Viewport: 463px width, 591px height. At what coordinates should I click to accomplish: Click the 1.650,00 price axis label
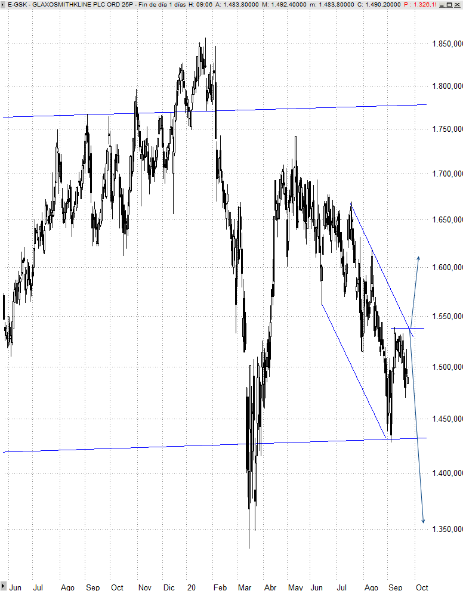447,219
